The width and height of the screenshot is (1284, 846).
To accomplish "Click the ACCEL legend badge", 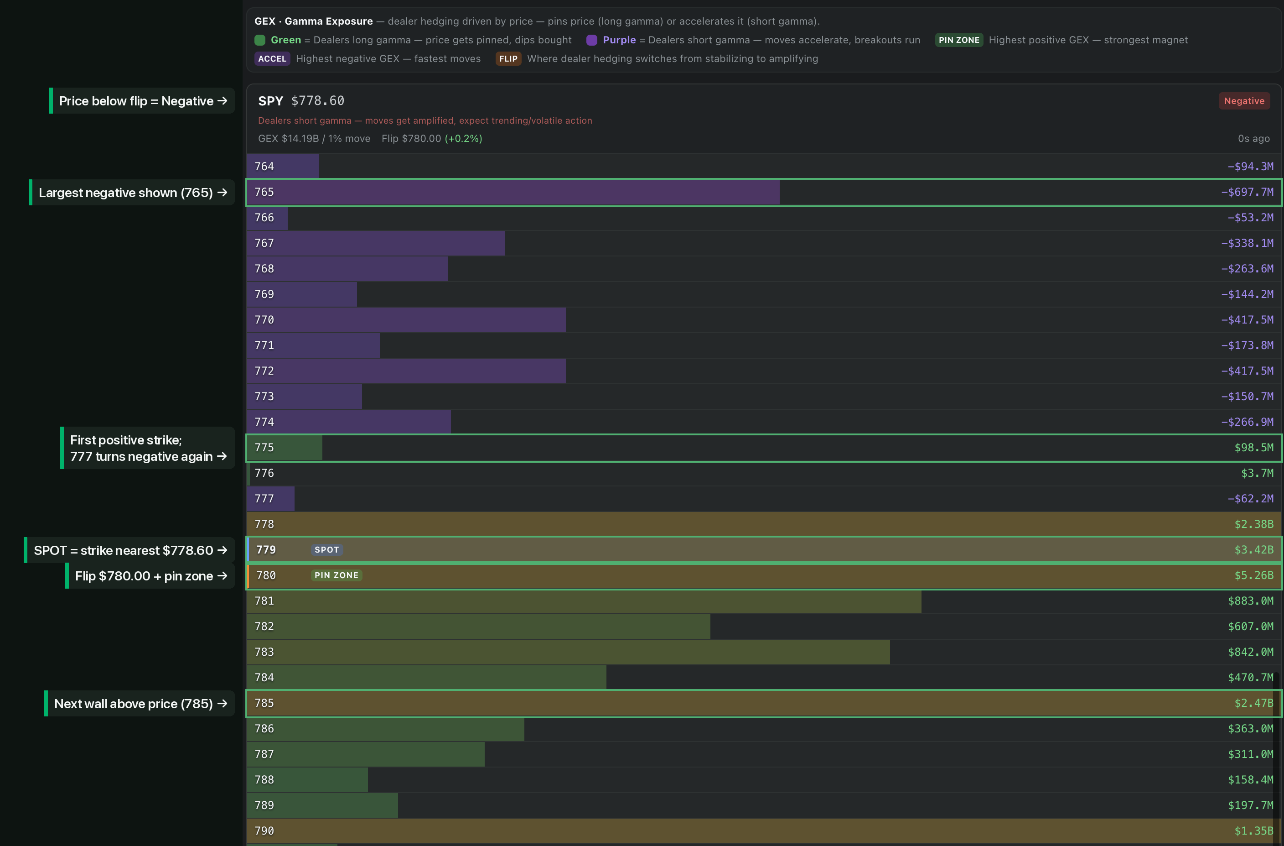I will pos(272,59).
